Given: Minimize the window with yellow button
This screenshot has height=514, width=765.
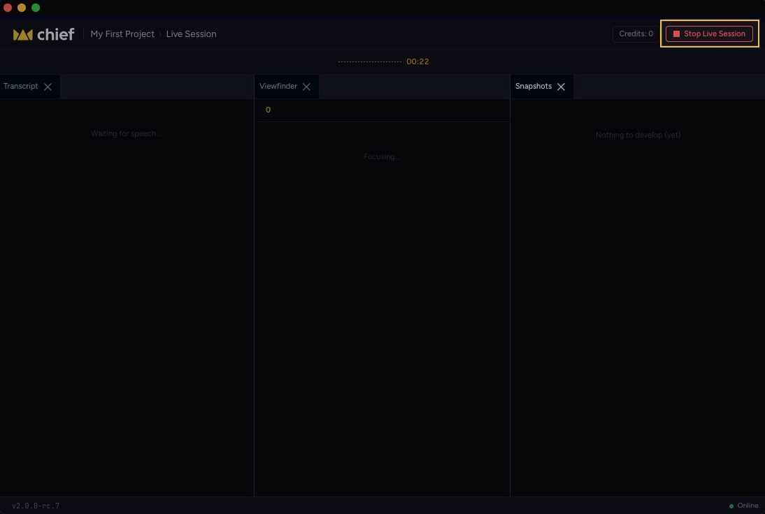Looking at the screenshot, I should (x=22, y=7).
